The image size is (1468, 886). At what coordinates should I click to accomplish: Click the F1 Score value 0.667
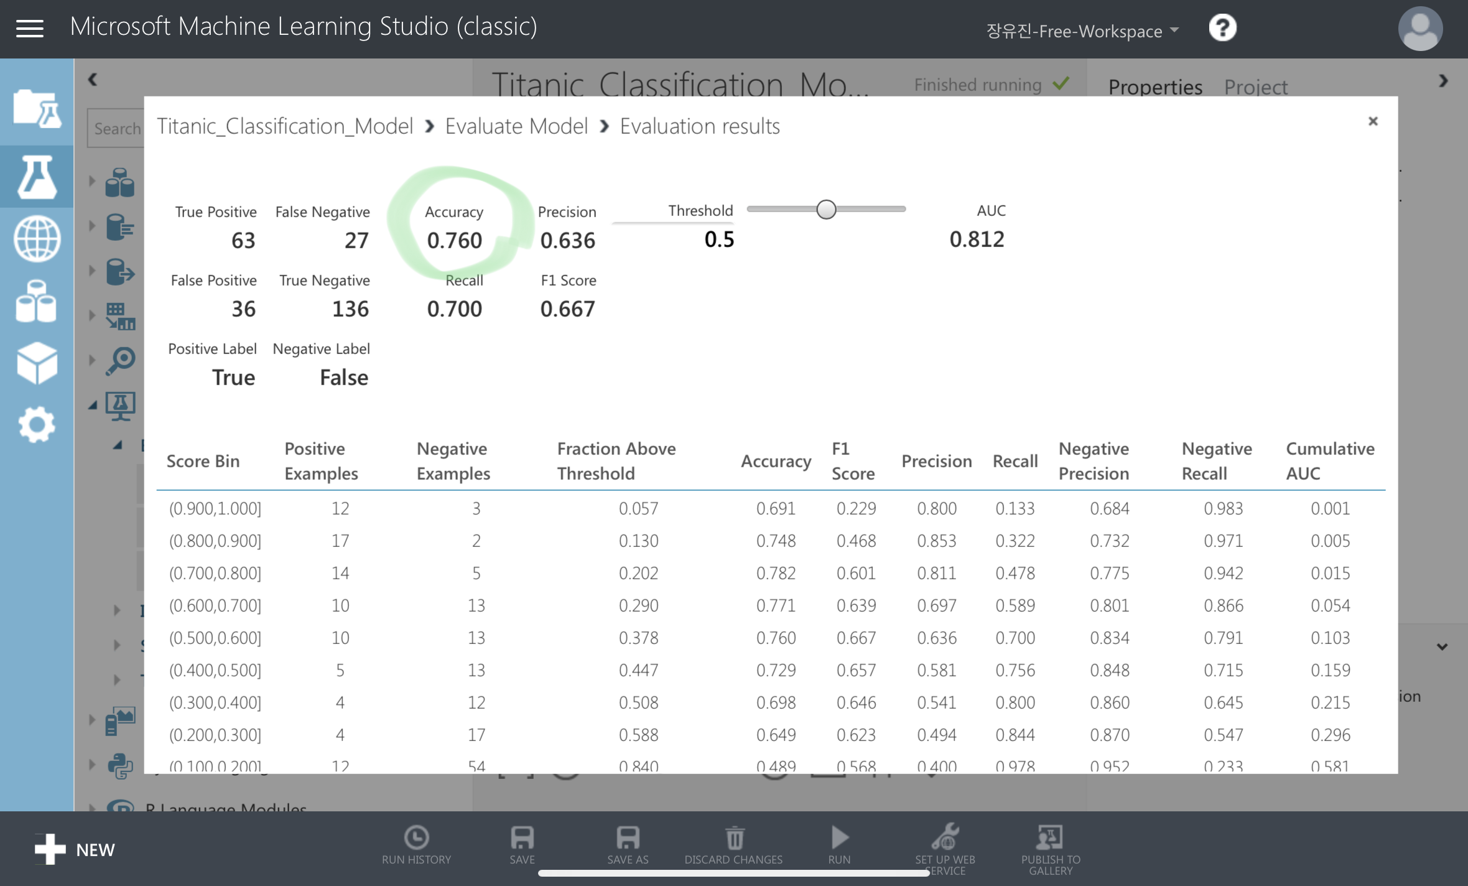567,309
